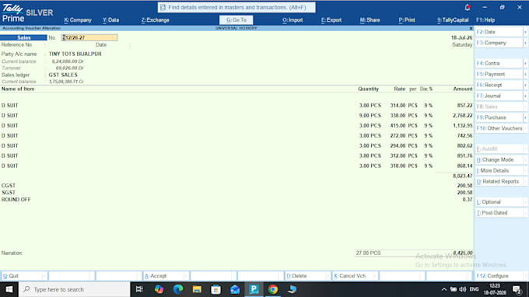The image size is (529, 297).
Task: Expand arrow next to F9: Purchase
Action: click(525, 117)
